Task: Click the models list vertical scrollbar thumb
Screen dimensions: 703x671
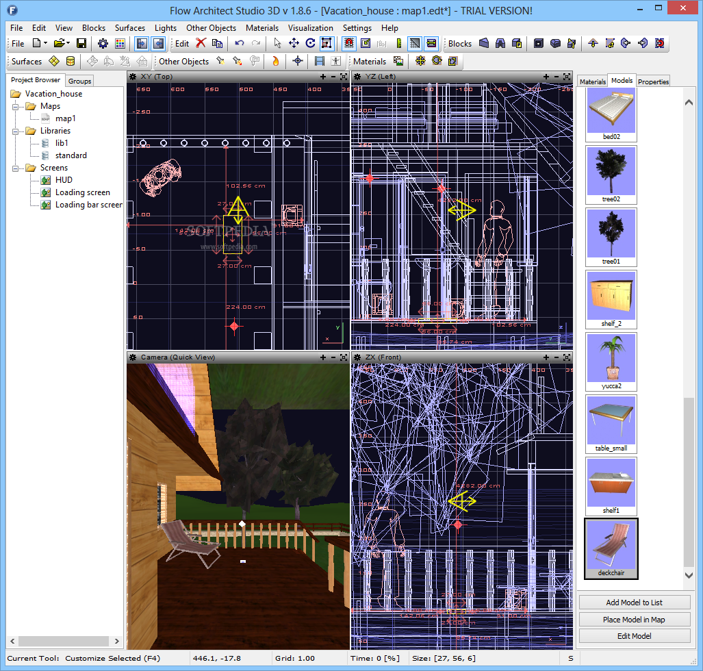Action: (689, 482)
